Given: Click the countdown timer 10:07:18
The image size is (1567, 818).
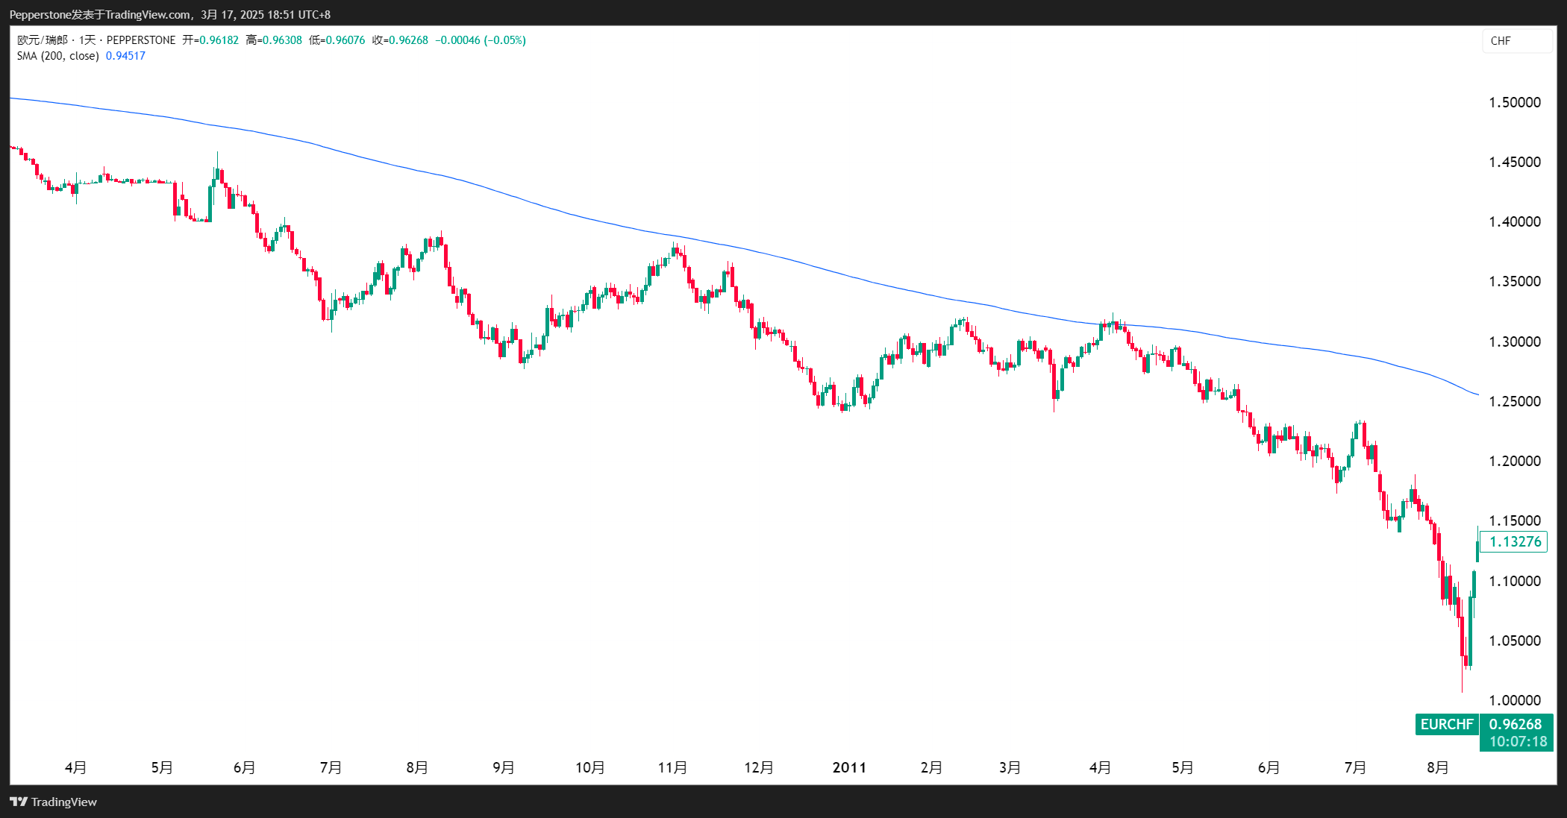Looking at the screenshot, I should (x=1518, y=742).
